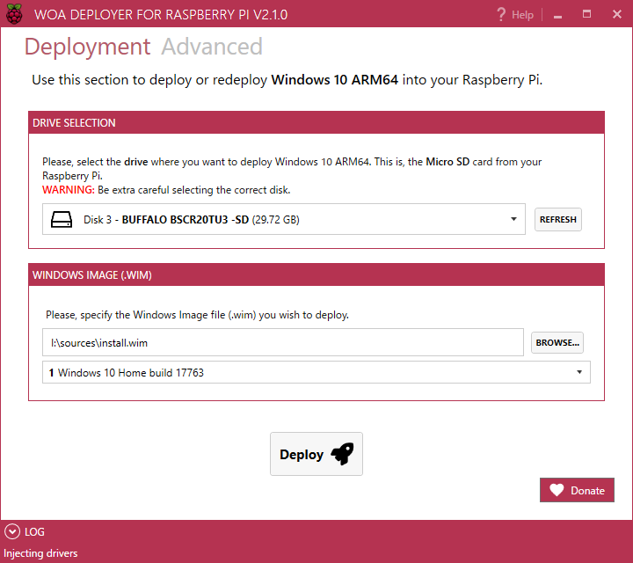Viewport: 633px width, 563px height.
Task: Click the REFRESH button
Action: tap(558, 219)
